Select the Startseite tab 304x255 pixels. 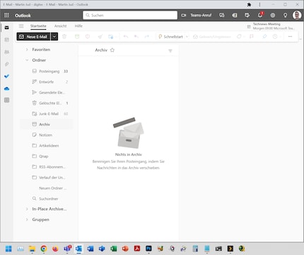[38, 26]
